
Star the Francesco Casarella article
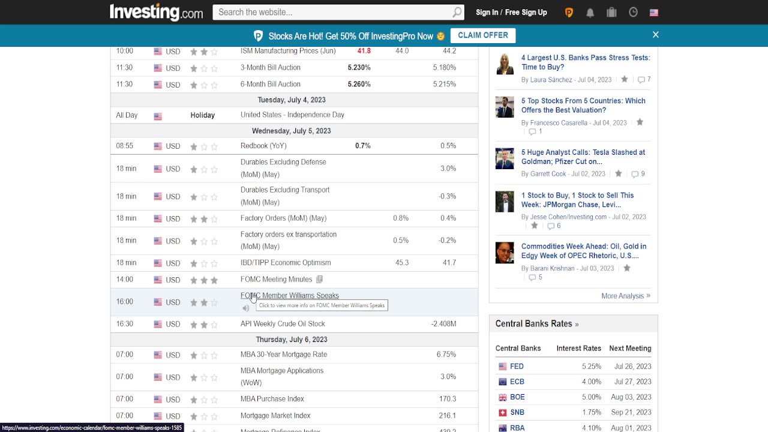click(x=640, y=122)
